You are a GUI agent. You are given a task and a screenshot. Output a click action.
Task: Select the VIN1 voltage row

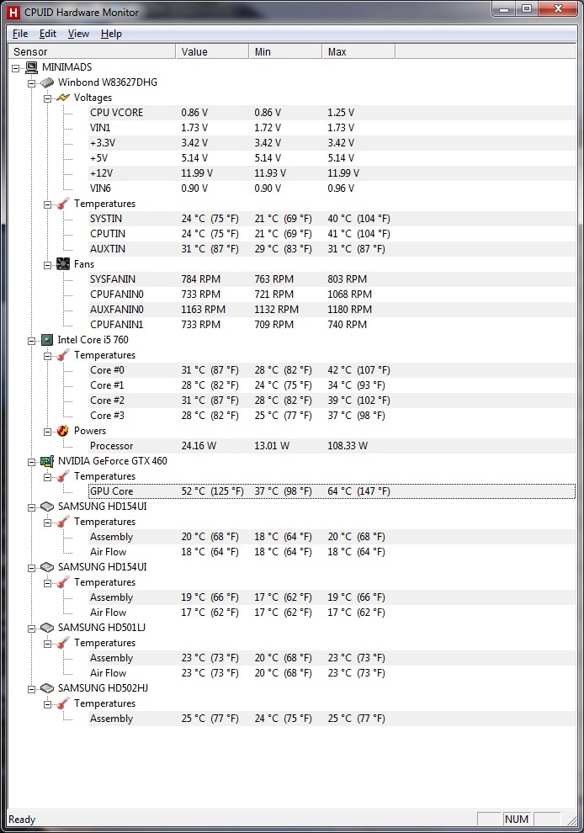tap(332, 128)
